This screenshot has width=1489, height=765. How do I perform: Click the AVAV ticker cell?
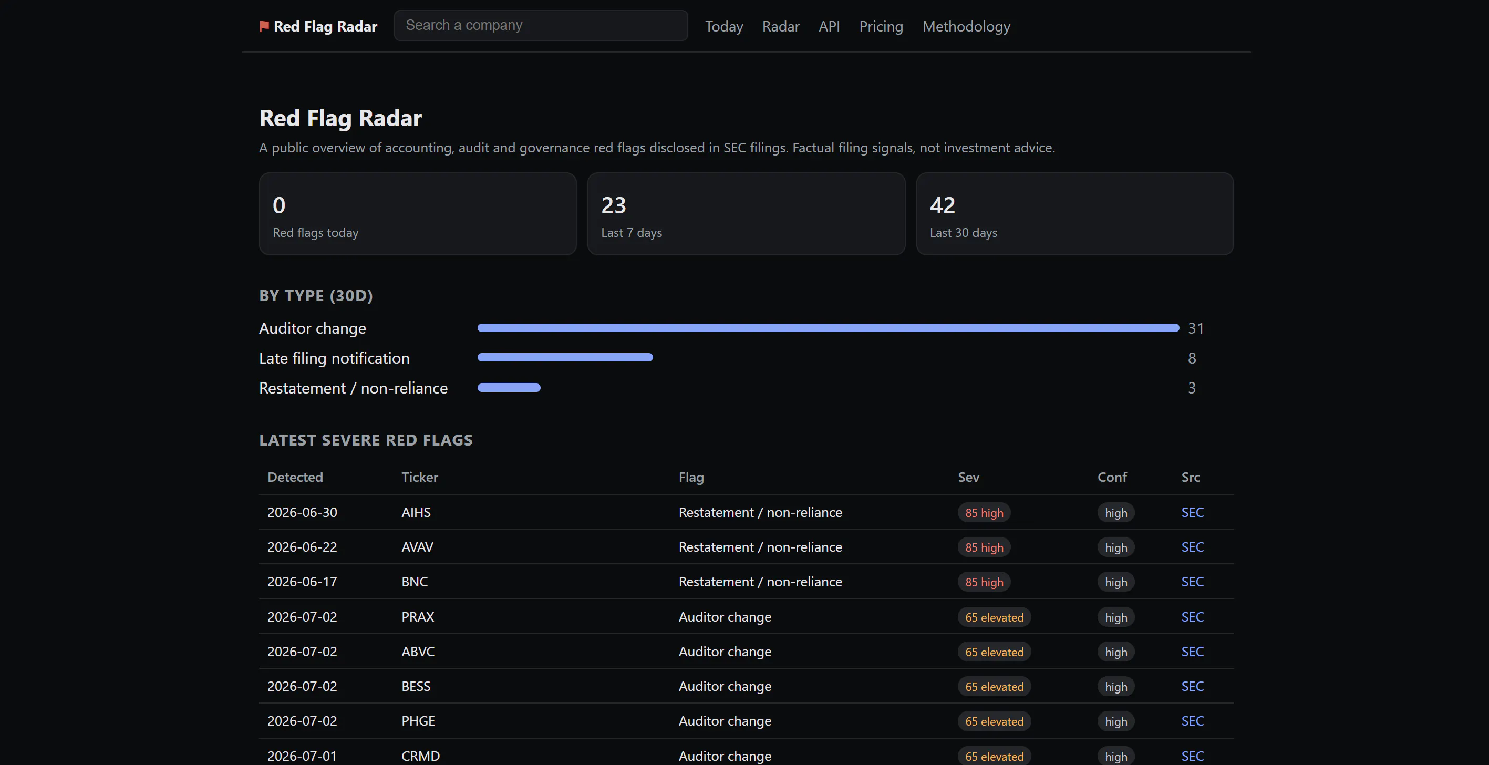[x=417, y=547]
